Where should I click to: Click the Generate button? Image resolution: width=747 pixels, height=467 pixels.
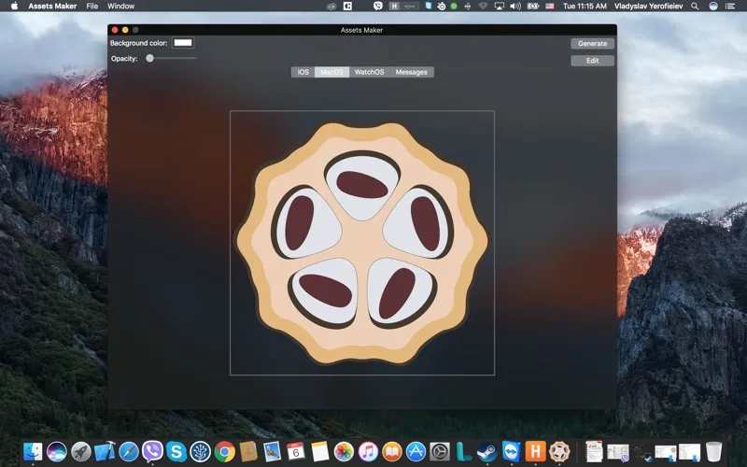click(x=592, y=44)
